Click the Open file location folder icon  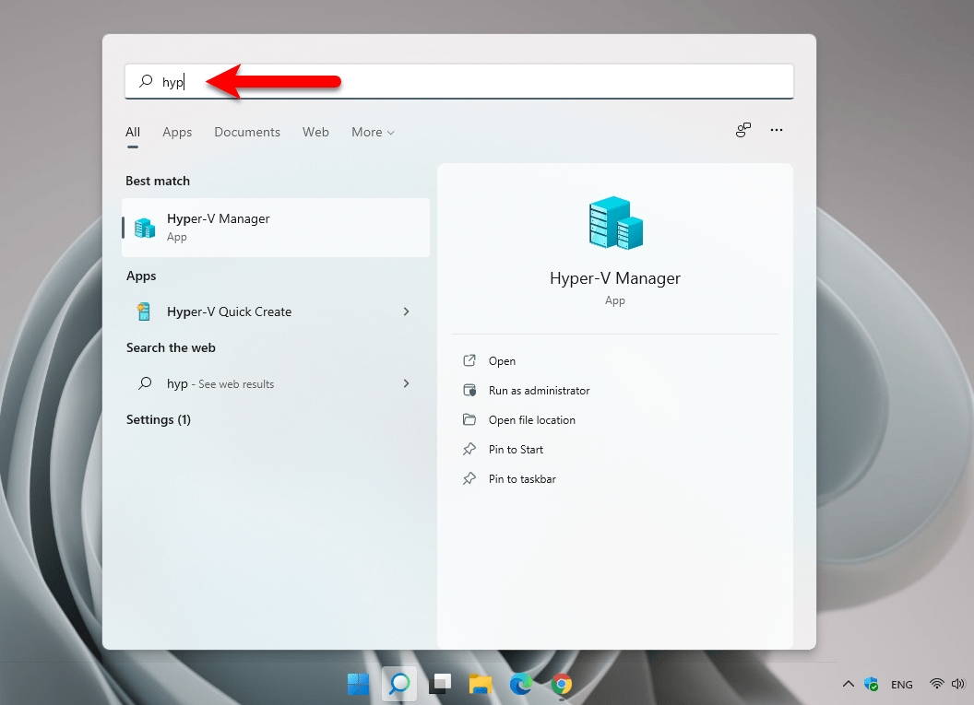[469, 419]
